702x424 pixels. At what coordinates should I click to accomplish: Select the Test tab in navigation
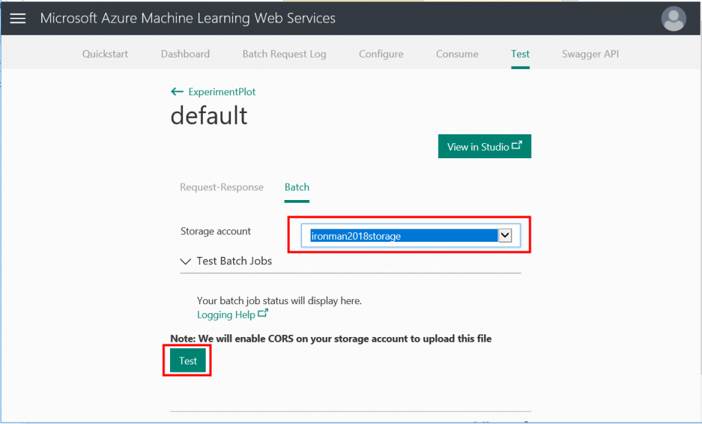520,54
